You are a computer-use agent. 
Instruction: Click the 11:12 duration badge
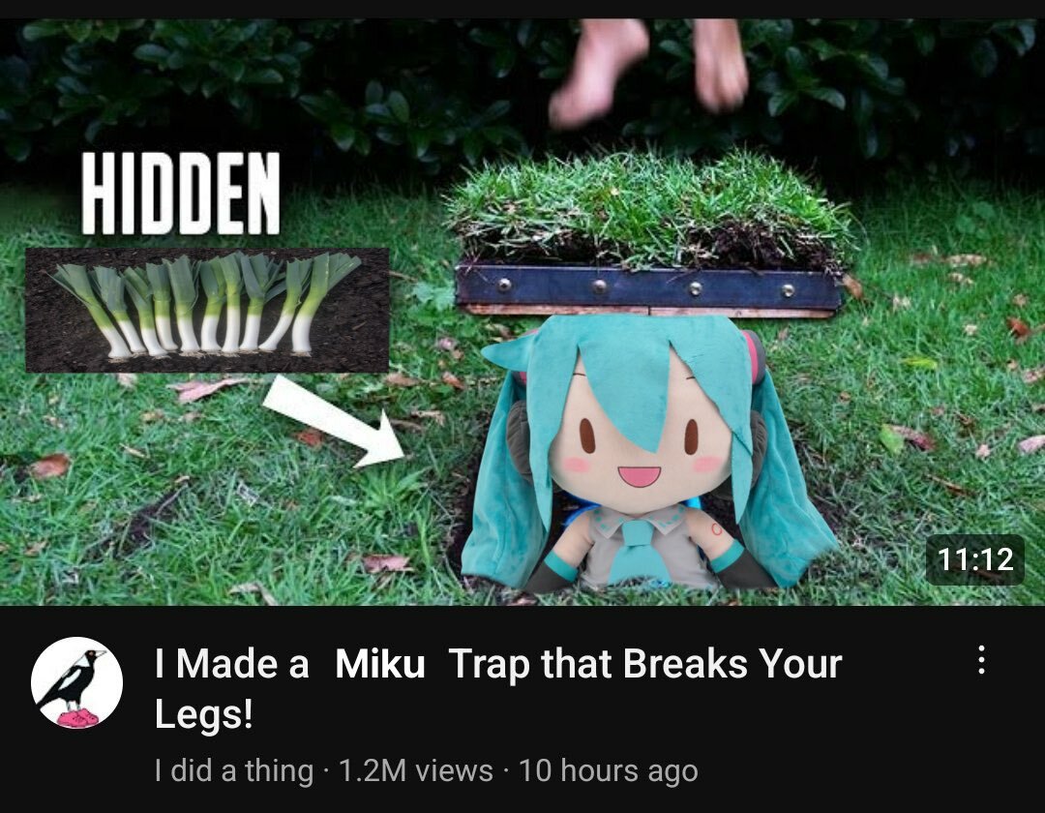coord(975,559)
